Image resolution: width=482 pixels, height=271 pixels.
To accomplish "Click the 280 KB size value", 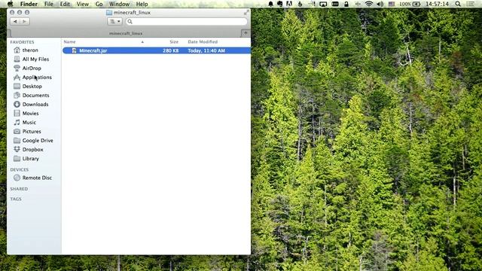I will point(171,50).
